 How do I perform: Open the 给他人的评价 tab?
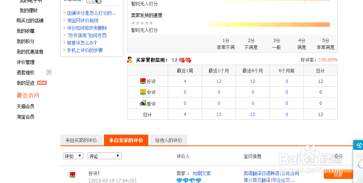pos(169,140)
